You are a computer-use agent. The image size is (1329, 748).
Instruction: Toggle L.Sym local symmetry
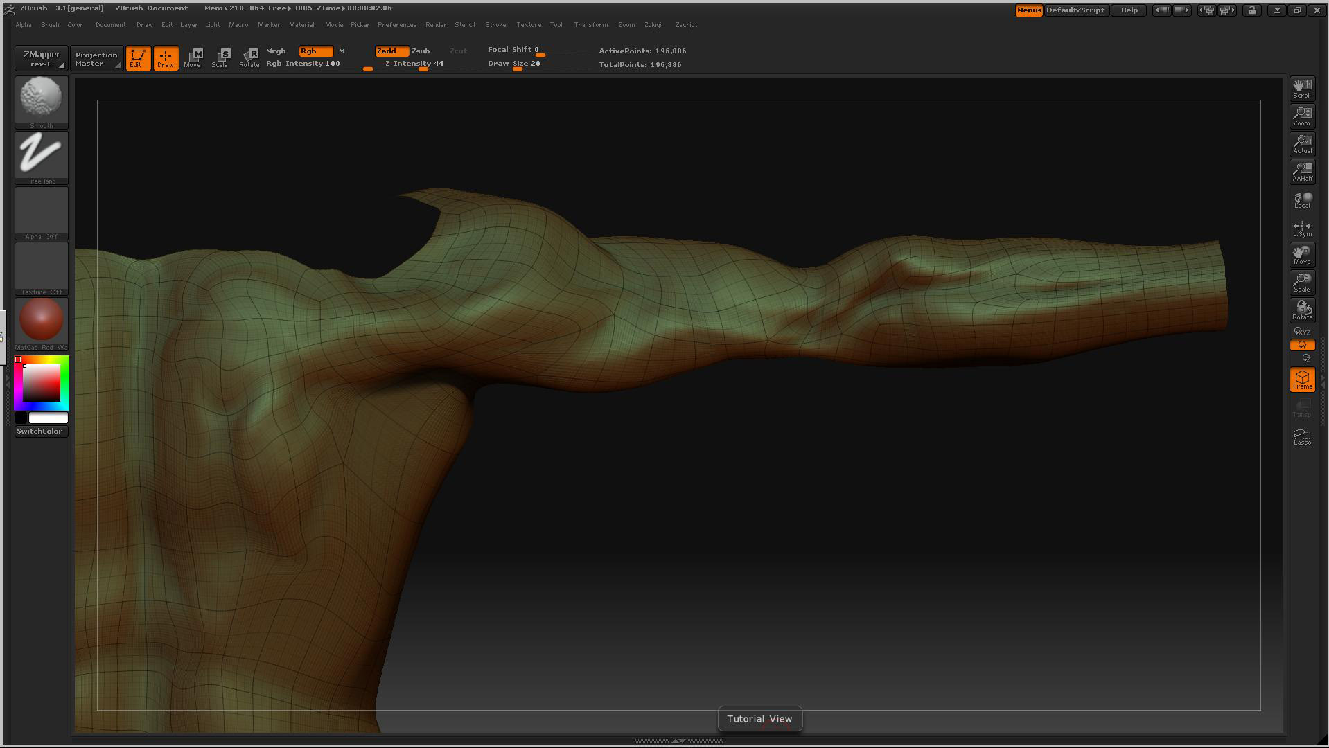point(1302,228)
